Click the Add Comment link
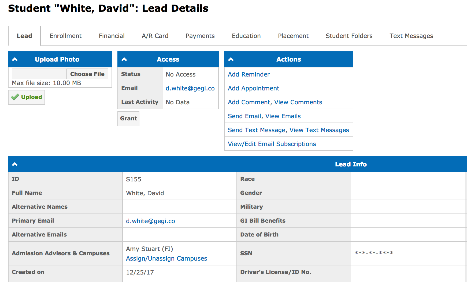 [249, 102]
